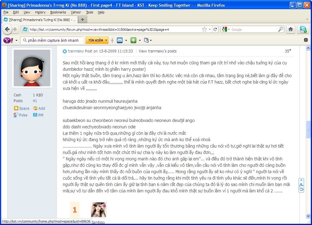Click the Posts count 41
Viewport: 312px width, 225px height.
(35, 101)
